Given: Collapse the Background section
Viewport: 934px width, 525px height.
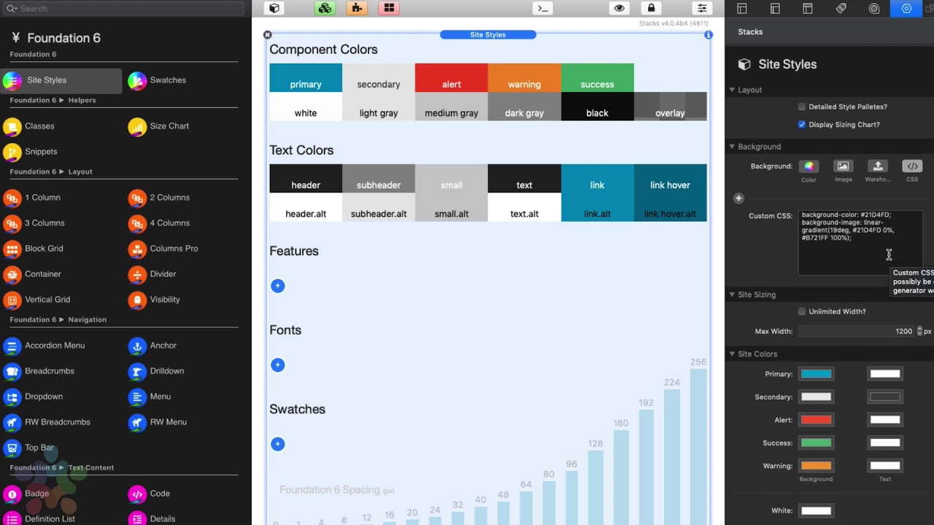Looking at the screenshot, I should click(732, 147).
